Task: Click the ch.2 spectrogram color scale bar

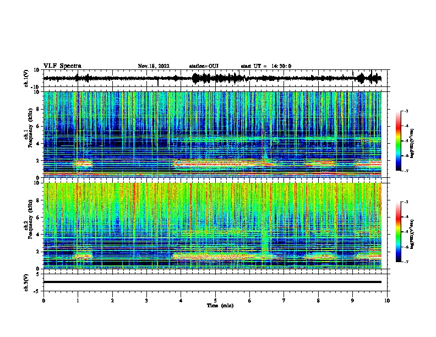Action: click(x=399, y=232)
